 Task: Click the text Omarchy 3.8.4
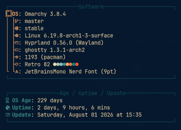45,14
